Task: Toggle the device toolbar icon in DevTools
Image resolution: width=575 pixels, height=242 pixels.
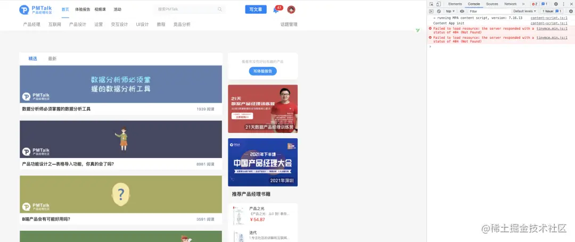Action: point(439,4)
